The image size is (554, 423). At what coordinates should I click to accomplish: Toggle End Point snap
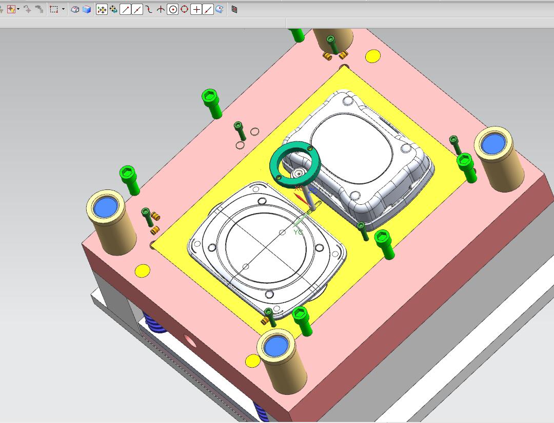coord(126,10)
